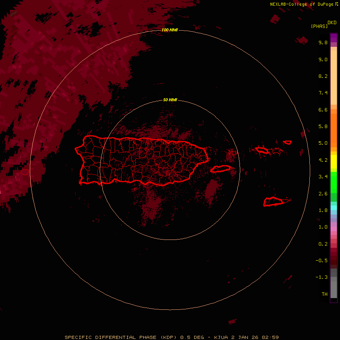
Task: Click the 4.2 value on color scale
Action: click(x=323, y=160)
